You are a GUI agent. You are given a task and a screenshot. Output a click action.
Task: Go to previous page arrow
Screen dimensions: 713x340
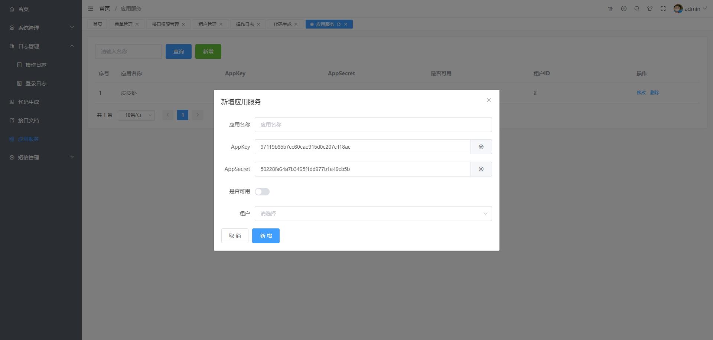point(167,115)
